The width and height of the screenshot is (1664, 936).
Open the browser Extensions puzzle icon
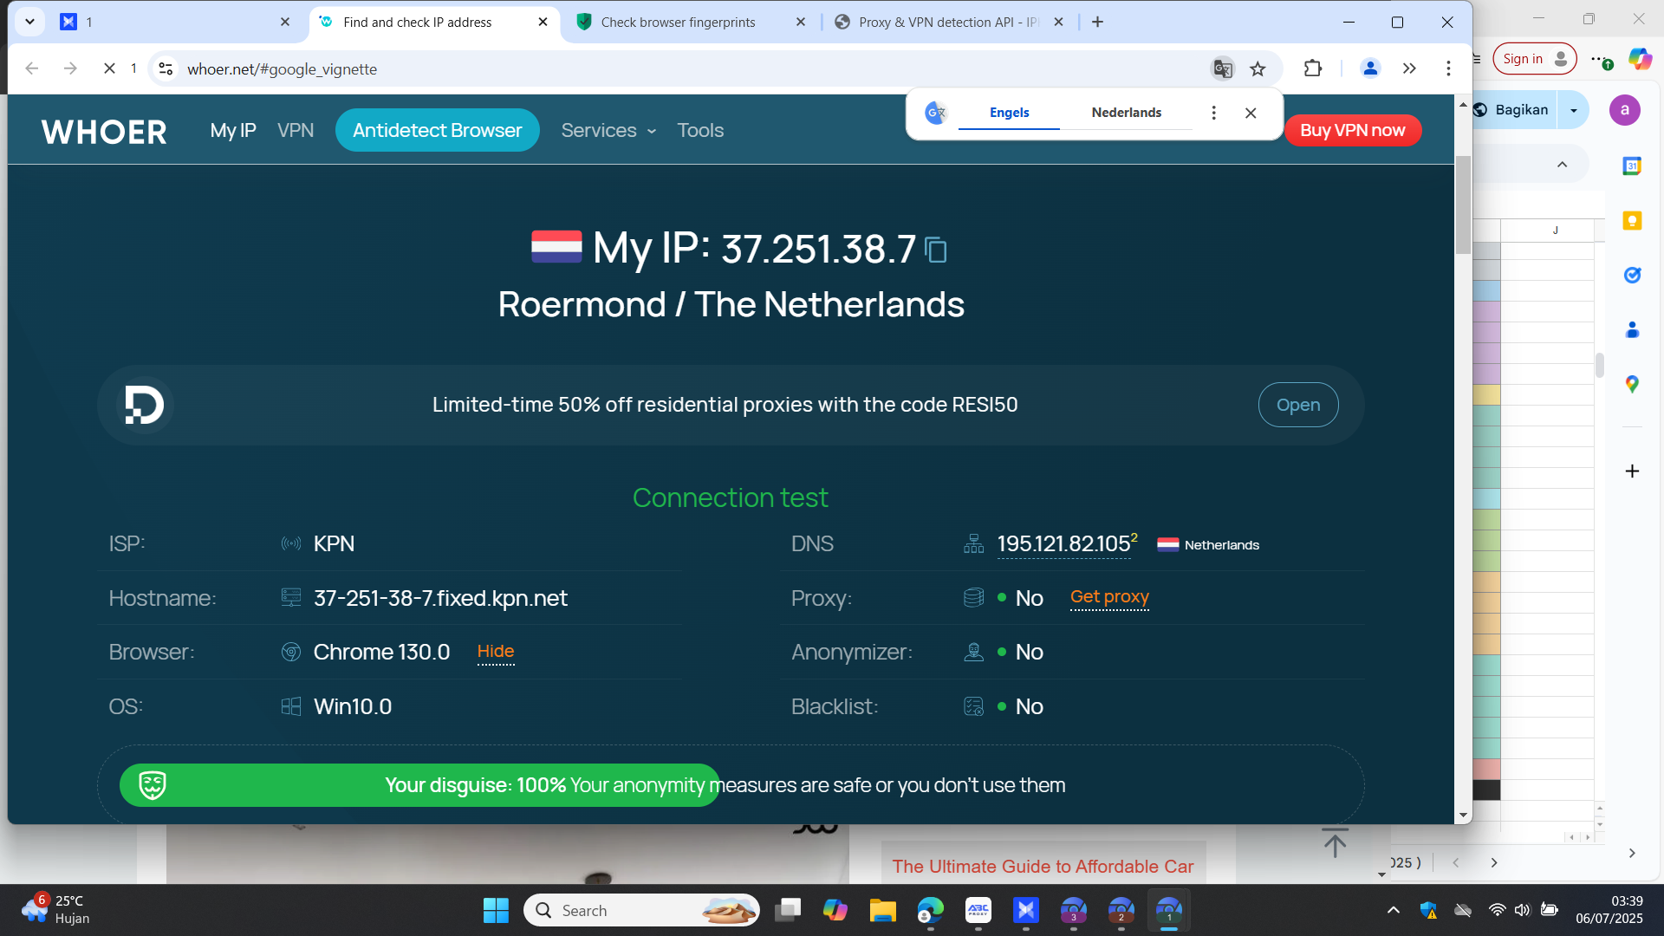1313,68
